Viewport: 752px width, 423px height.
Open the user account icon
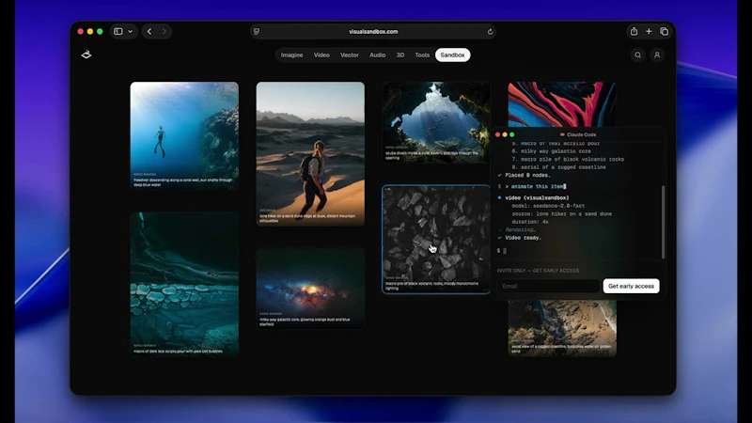pos(657,55)
